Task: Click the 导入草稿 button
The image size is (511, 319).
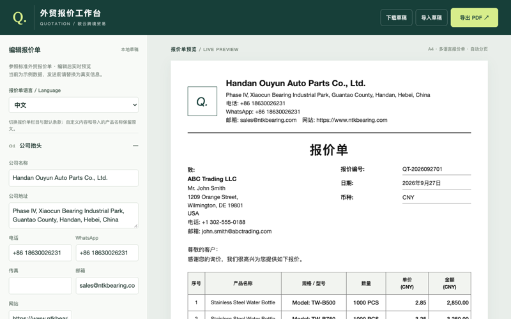Action: point(431,18)
